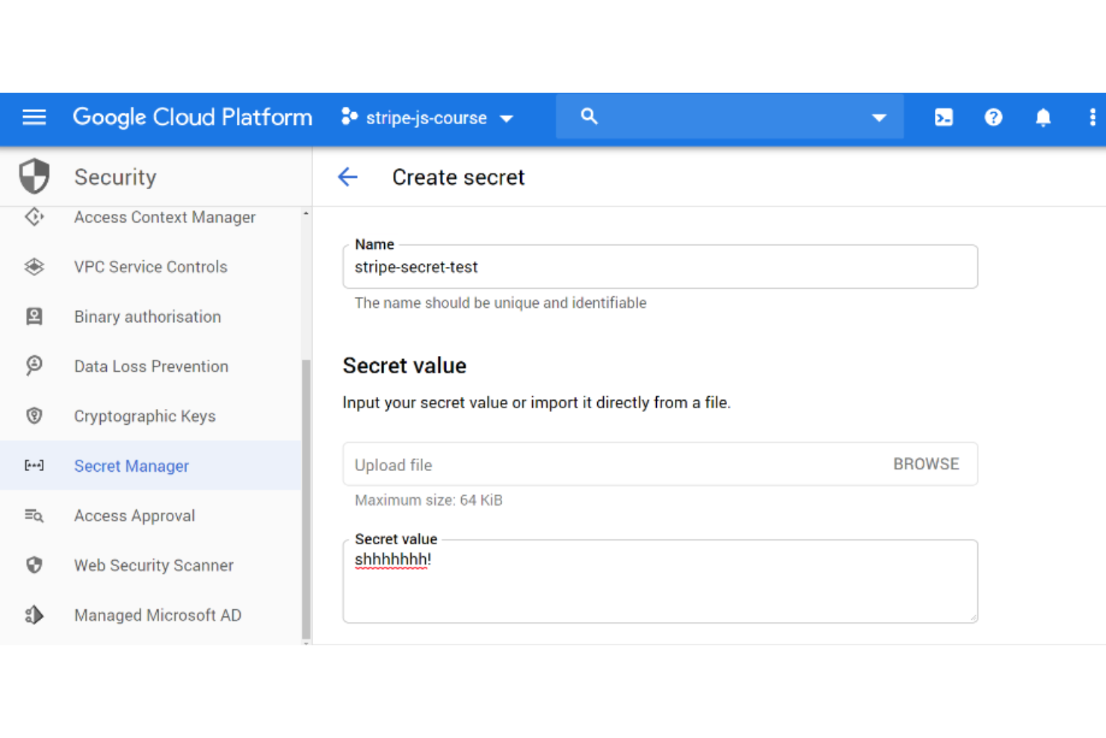Open Binary authorisation
Screen dimensions: 1106x738
coord(147,317)
